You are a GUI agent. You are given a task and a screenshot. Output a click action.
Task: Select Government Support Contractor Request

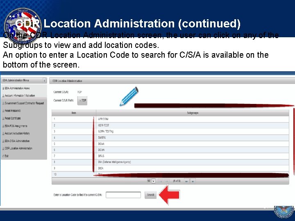tap(24, 103)
